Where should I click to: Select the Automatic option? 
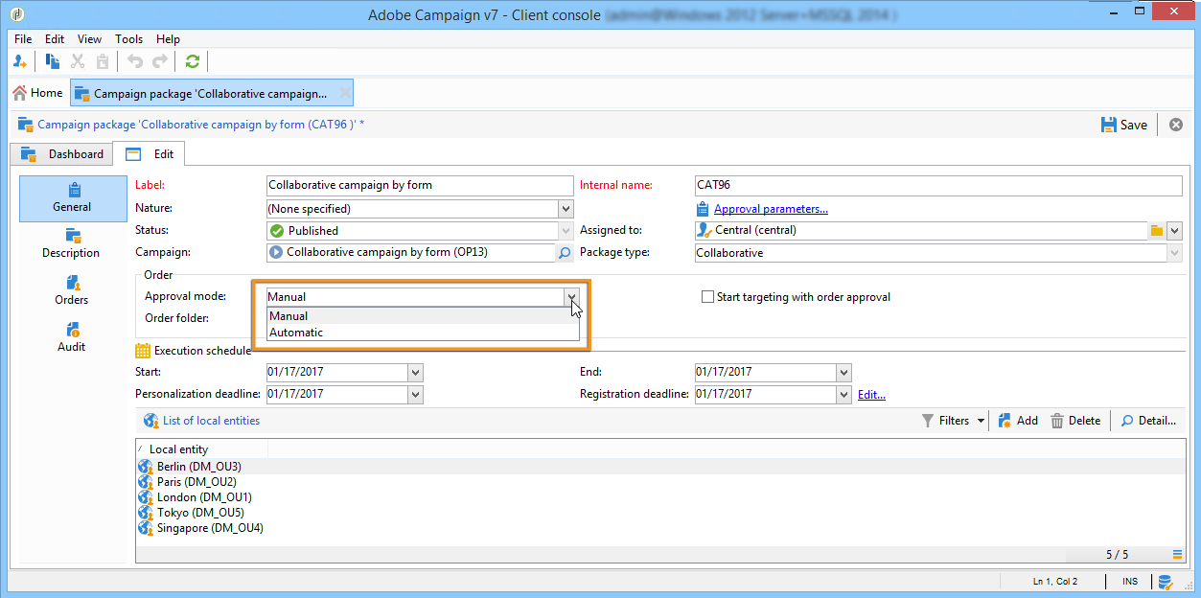[423, 333]
